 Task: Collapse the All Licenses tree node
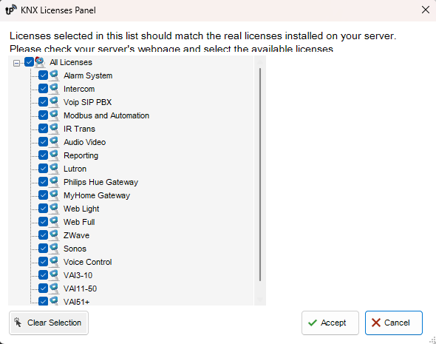17,63
